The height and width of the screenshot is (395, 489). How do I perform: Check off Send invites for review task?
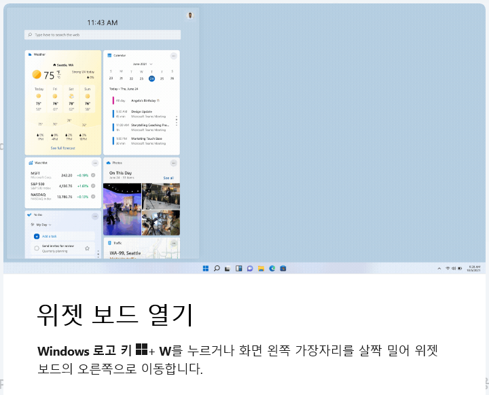(37, 248)
